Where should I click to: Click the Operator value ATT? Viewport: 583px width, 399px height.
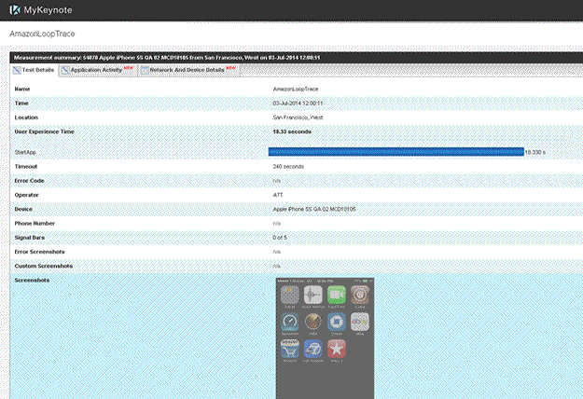278,195
